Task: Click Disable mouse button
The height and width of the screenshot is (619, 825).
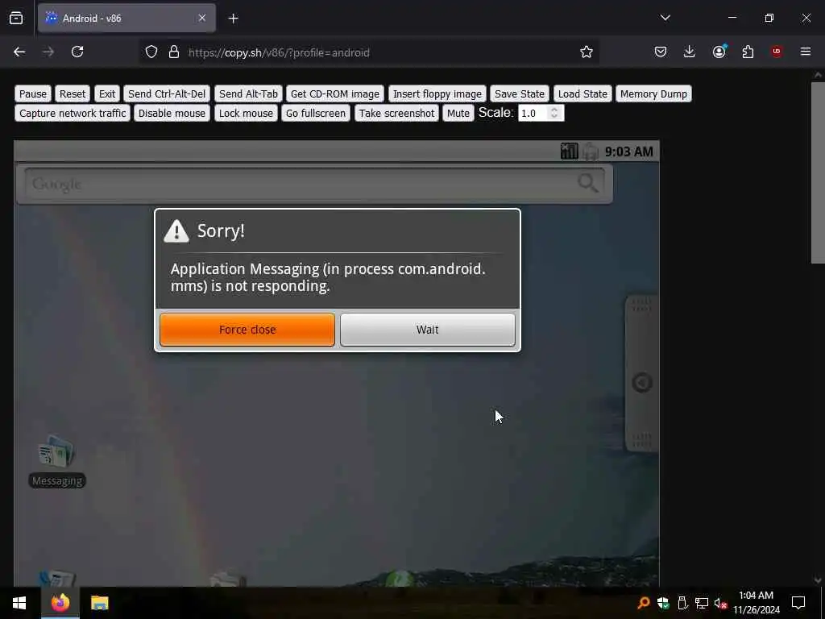Action: pos(172,113)
